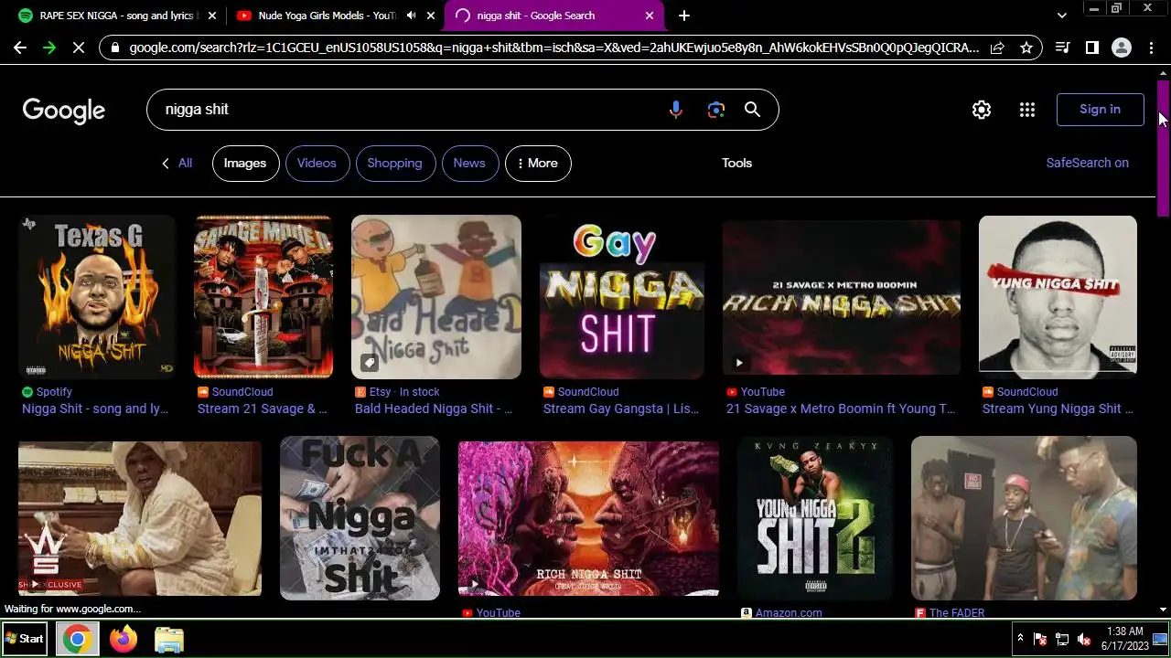Click the page vertical scrollbar thumb
The width and height of the screenshot is (1171, 658).
[1164, 148]
